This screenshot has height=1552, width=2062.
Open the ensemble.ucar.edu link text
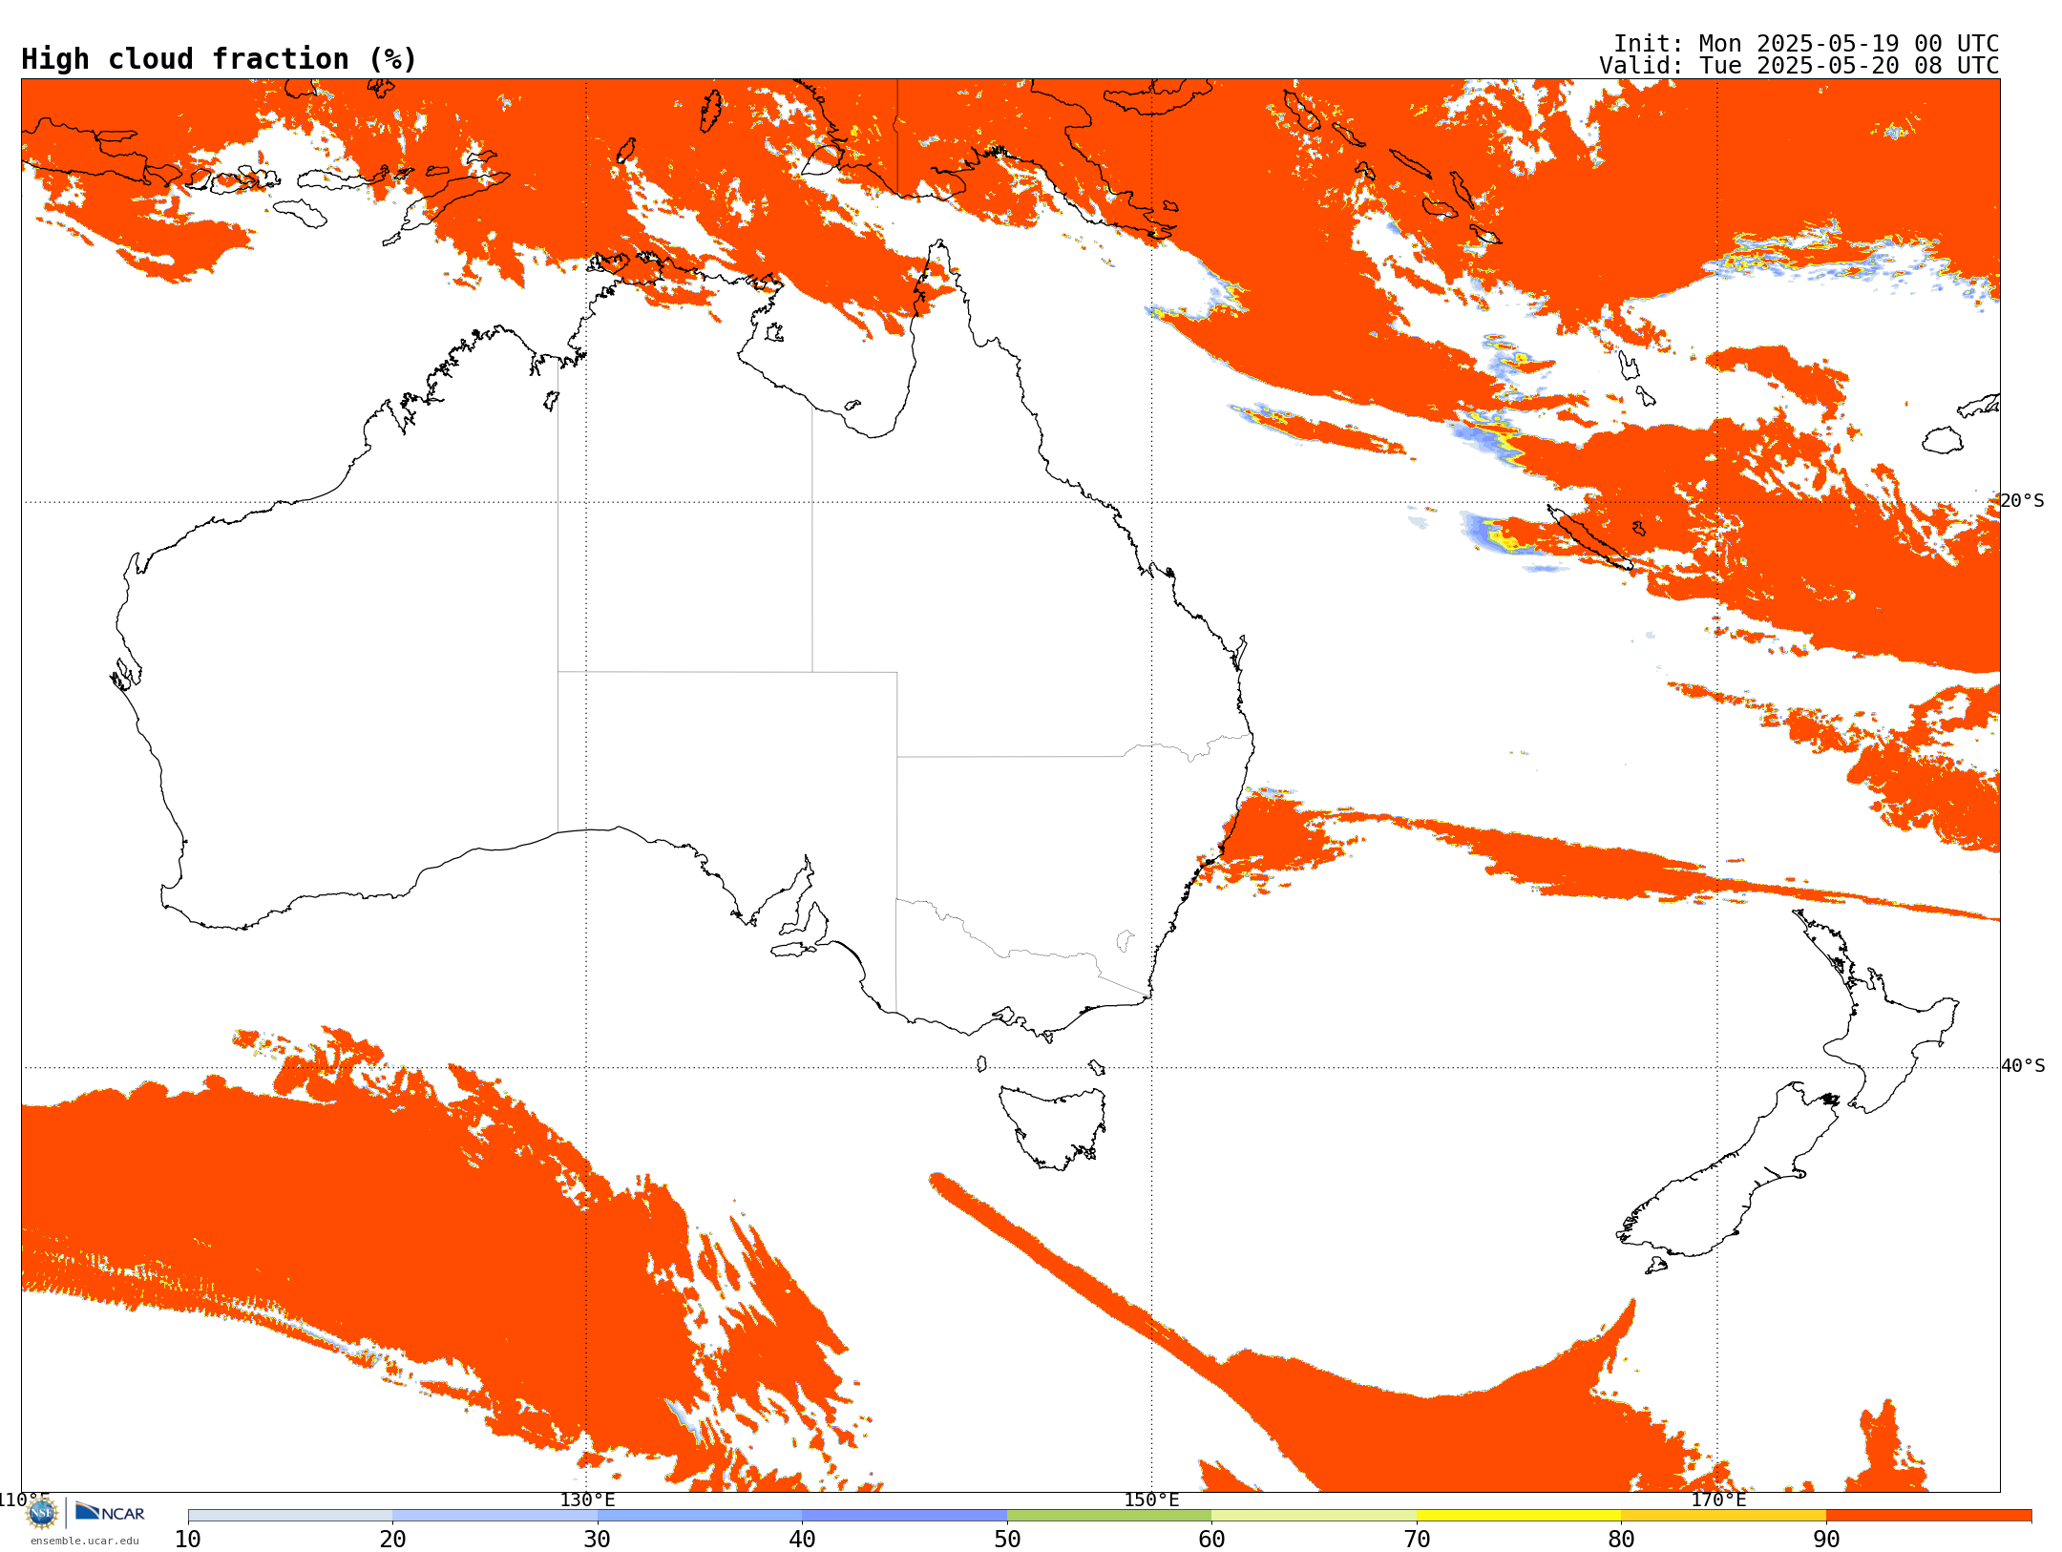84,1541
